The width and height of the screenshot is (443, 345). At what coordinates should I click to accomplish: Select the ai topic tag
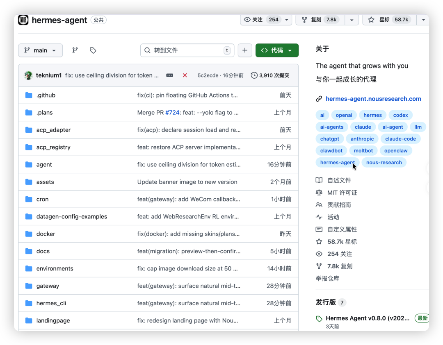322,115
